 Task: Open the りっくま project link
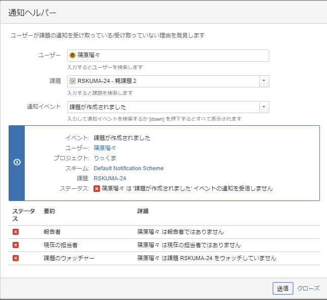[105, 158]
